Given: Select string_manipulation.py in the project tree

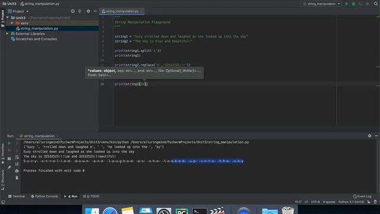Looking at the screenshot, I should (39, 29).
